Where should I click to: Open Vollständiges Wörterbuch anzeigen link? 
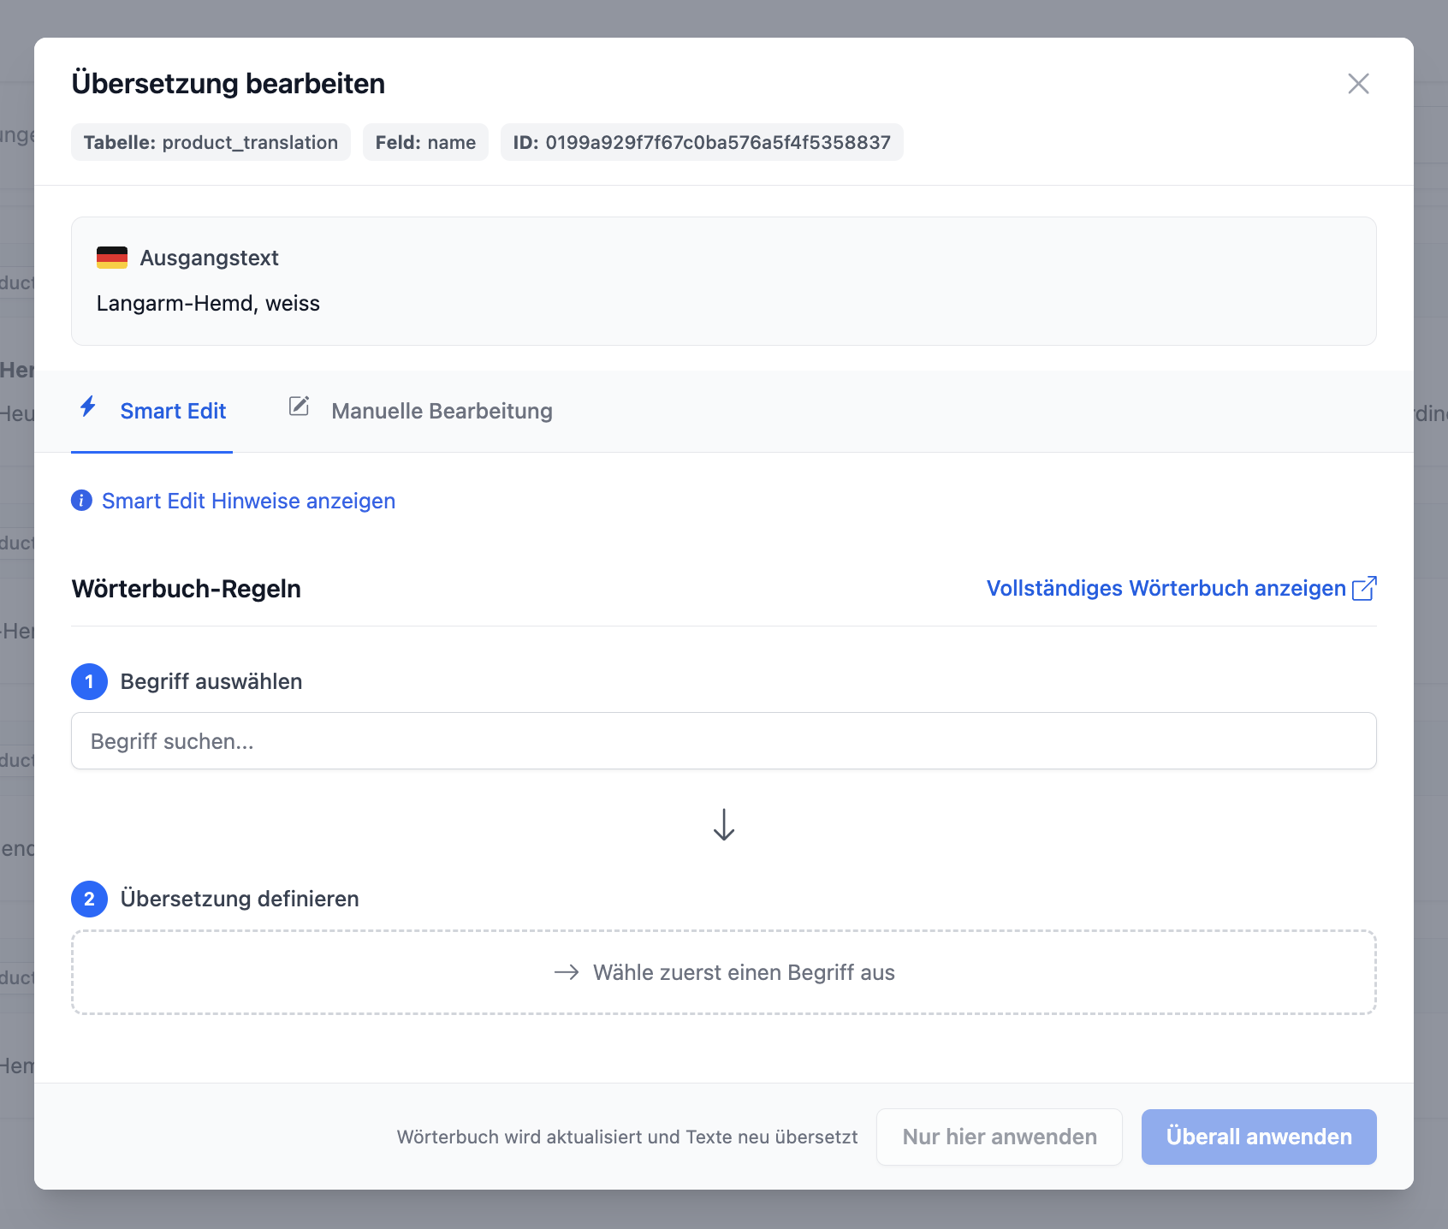[x=1166, y=589]
